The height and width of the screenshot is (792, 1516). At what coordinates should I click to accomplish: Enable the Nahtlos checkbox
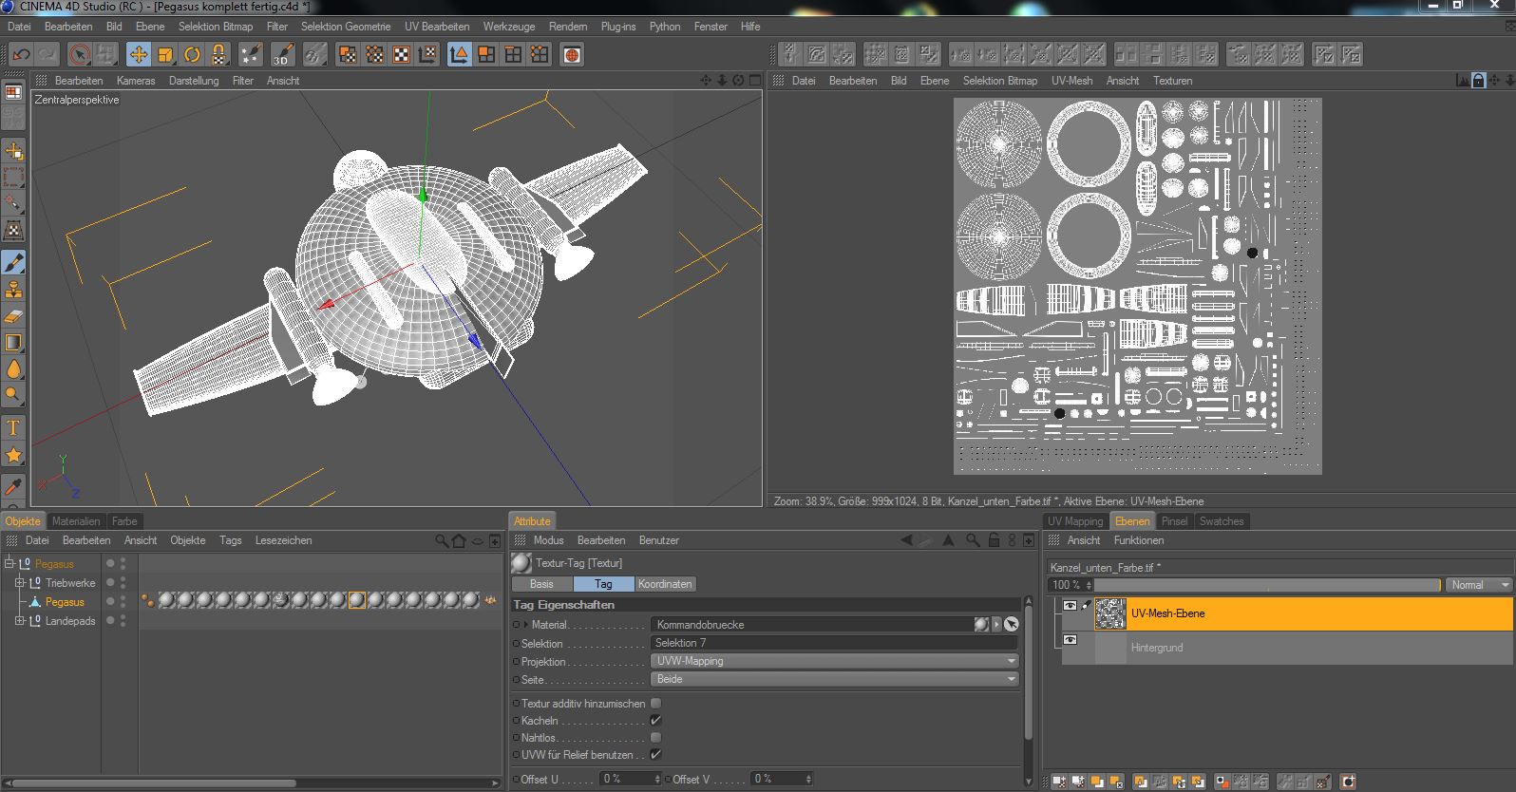tap(655, 738)
